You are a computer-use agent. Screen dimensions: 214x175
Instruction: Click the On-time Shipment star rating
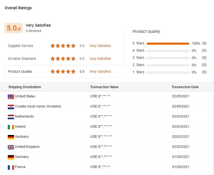[63, 59]
